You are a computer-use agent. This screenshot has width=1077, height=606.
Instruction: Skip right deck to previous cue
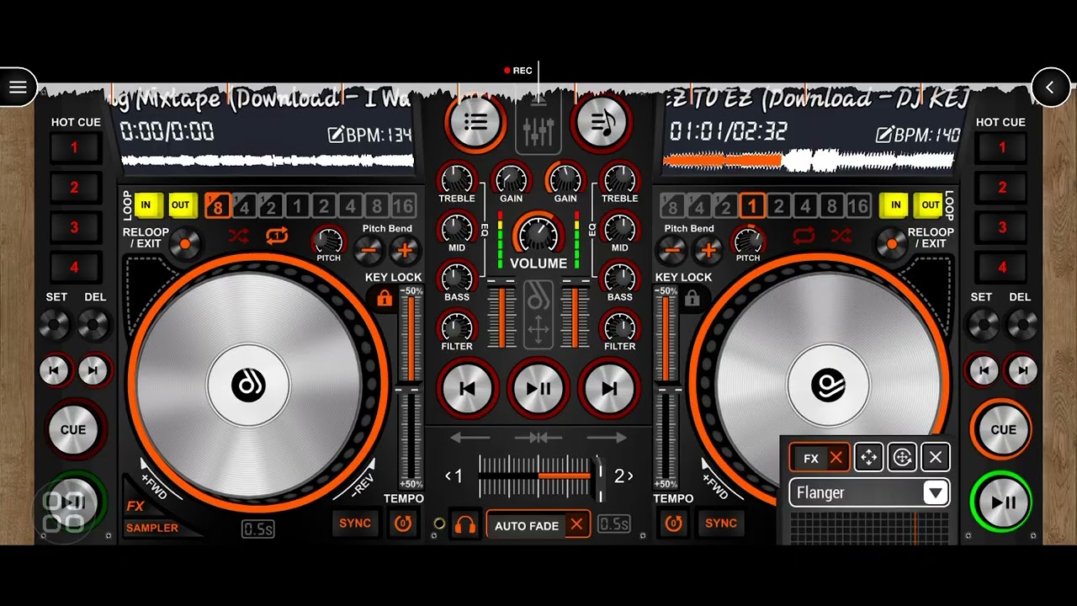click(x=982, y=370)
